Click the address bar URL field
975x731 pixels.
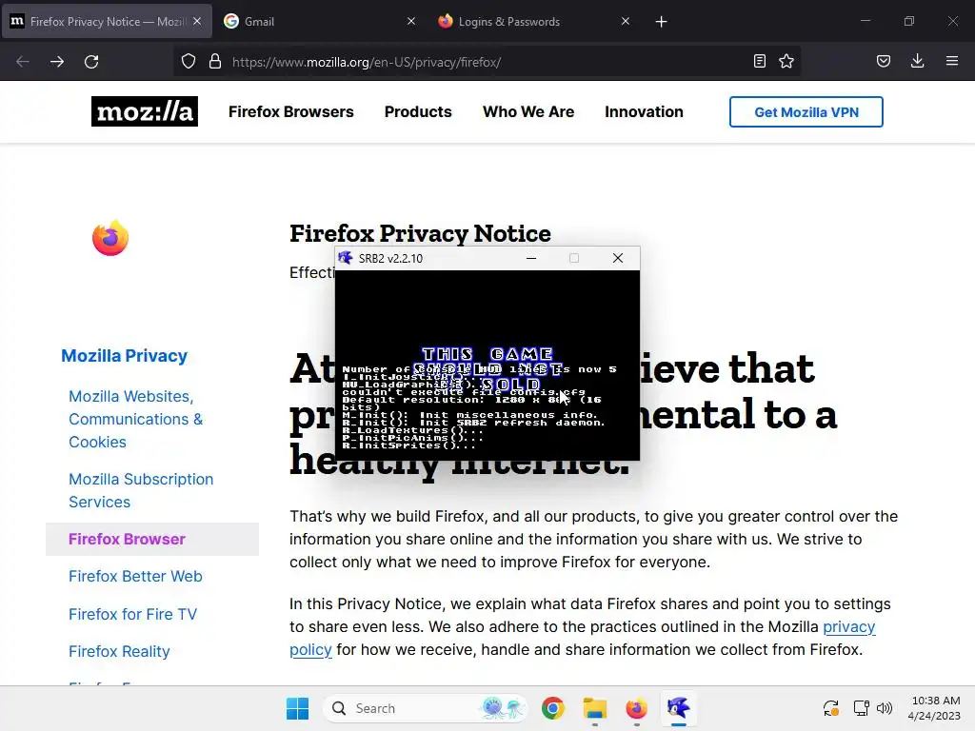click(x=485, y=62)
